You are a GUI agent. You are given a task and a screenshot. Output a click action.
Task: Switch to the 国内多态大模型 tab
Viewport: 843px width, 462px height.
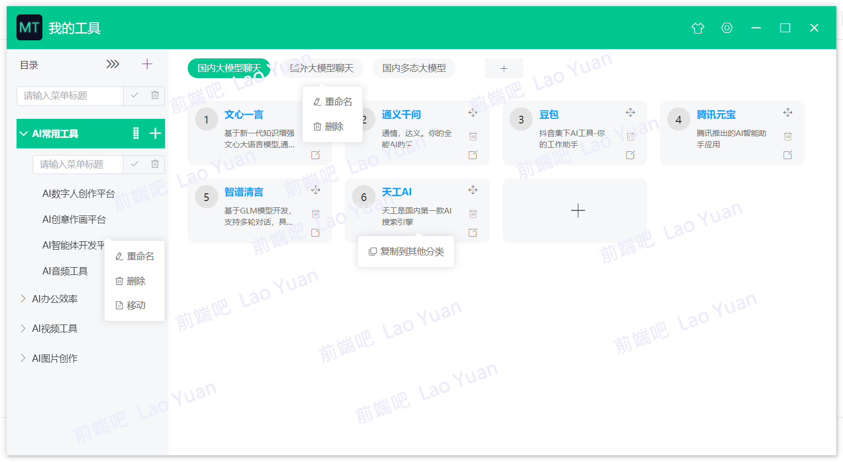414,68
